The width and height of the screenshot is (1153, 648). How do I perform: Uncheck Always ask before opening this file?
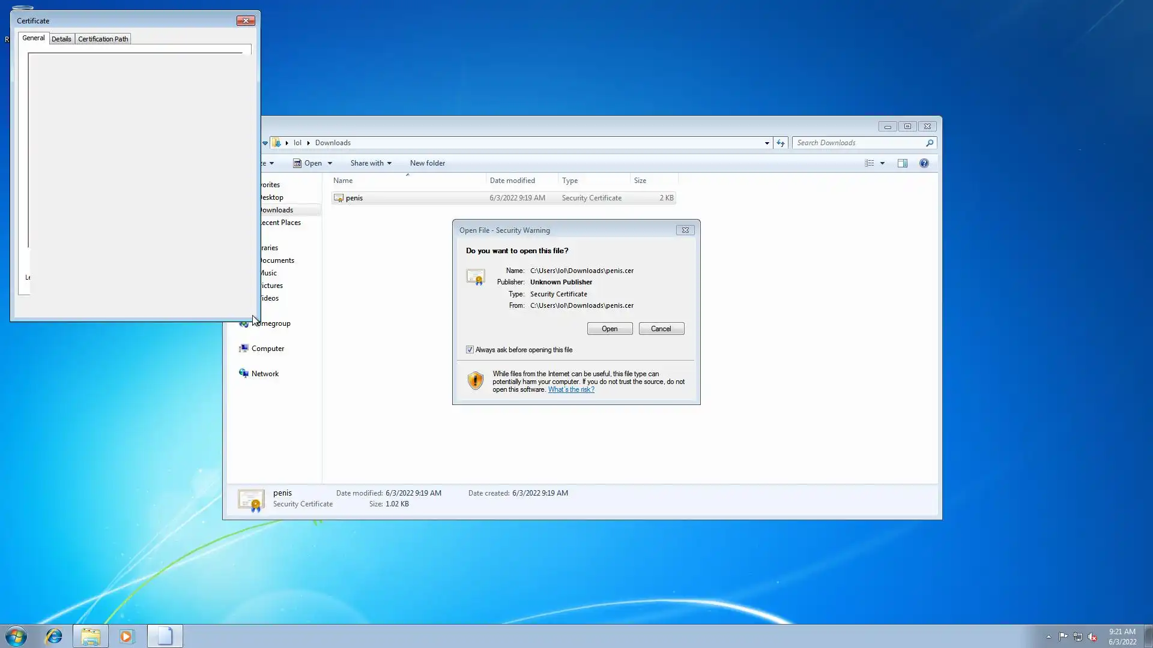(x=470, y=350)
